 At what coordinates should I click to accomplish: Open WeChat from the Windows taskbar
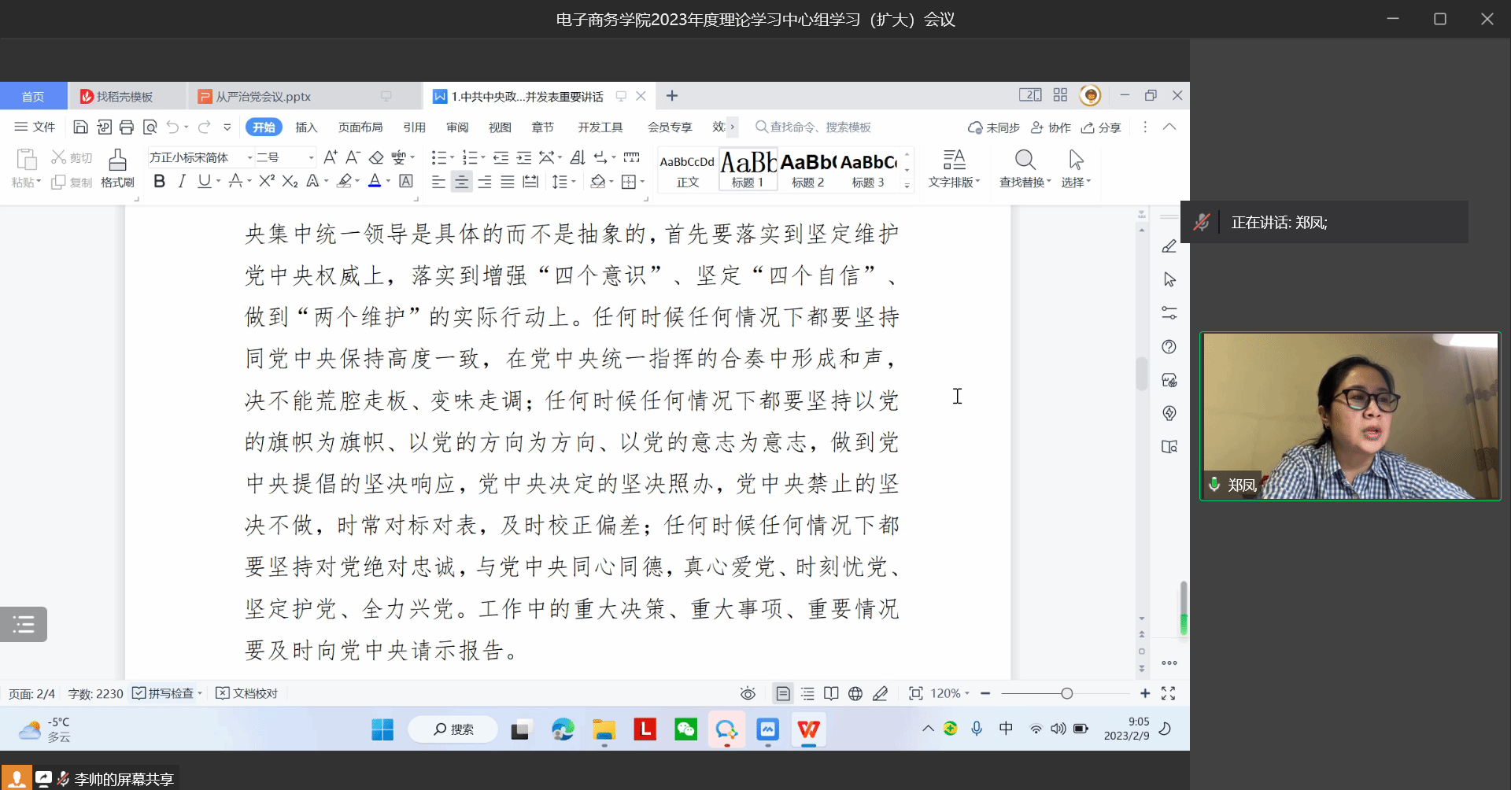click(685, 729)
